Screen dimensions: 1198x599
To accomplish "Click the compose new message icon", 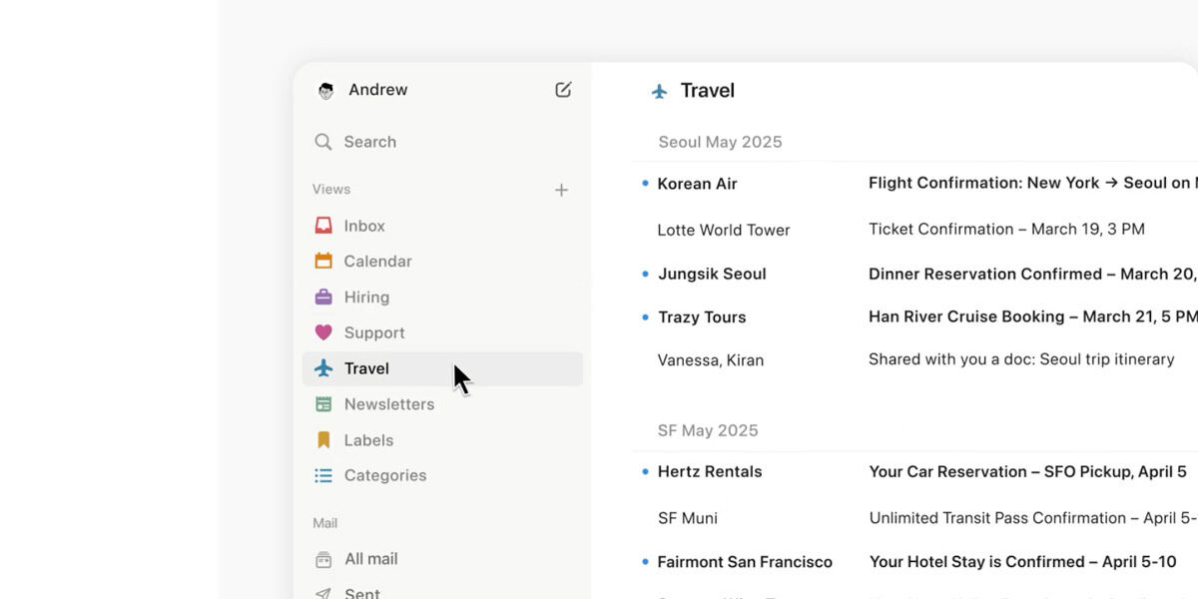I will [563, 90].
